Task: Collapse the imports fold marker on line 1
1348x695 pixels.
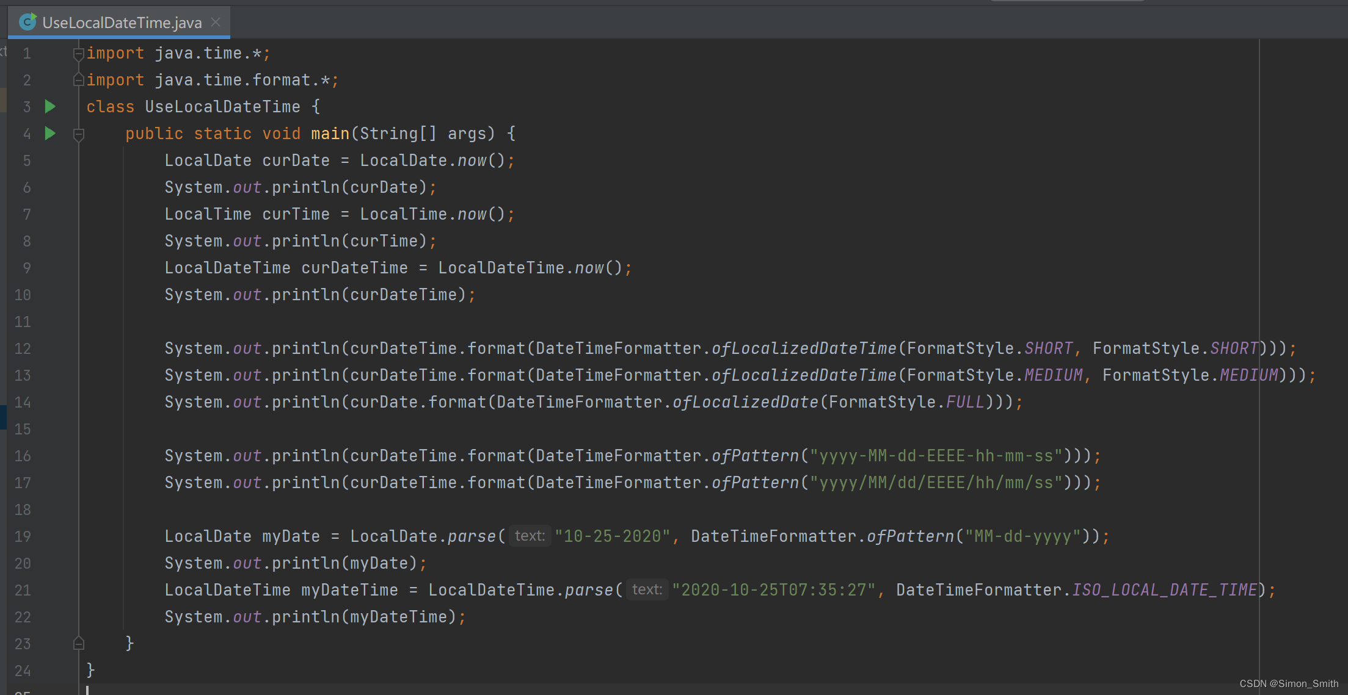Action: 78,54
